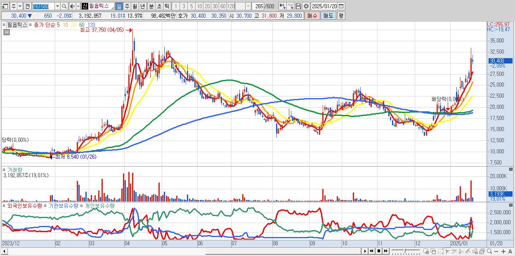Toggle the speaker sound icon

(72, 6)
